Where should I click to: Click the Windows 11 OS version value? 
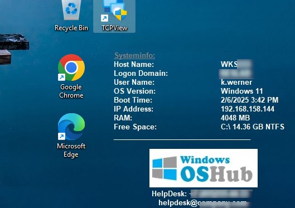242,91
